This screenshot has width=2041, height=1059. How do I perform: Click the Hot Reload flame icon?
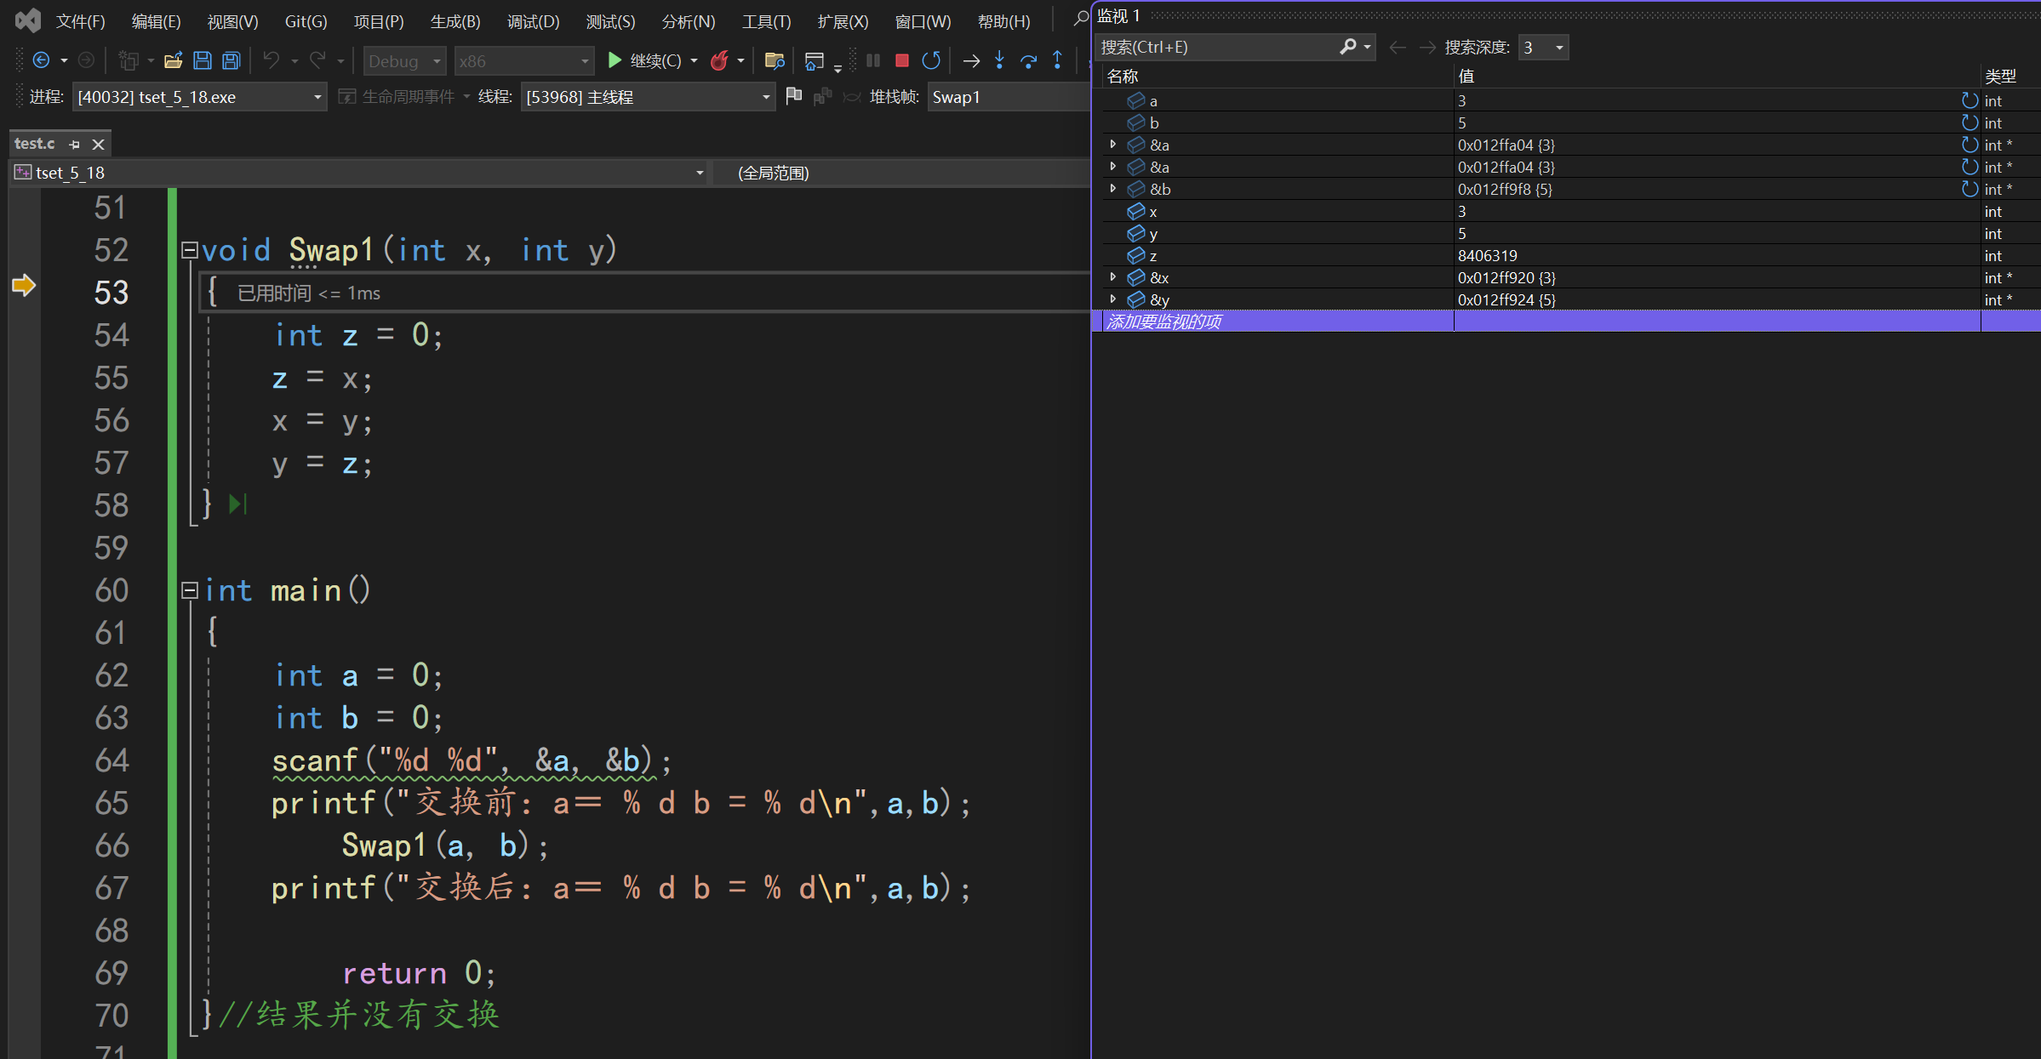click(719, 60)
